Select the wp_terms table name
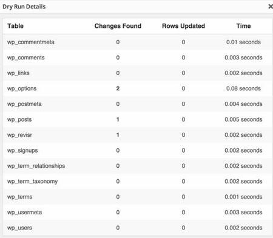273x238 pixels. click(x=20, y=197)
